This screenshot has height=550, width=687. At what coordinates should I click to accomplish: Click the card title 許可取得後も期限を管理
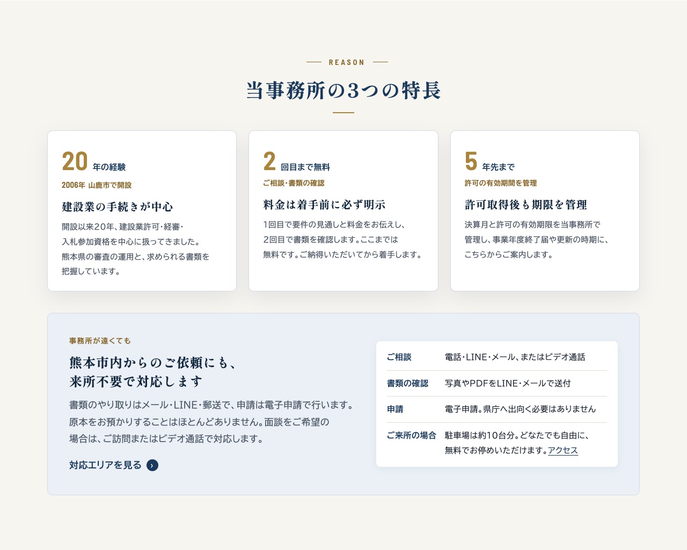[526, 204]
